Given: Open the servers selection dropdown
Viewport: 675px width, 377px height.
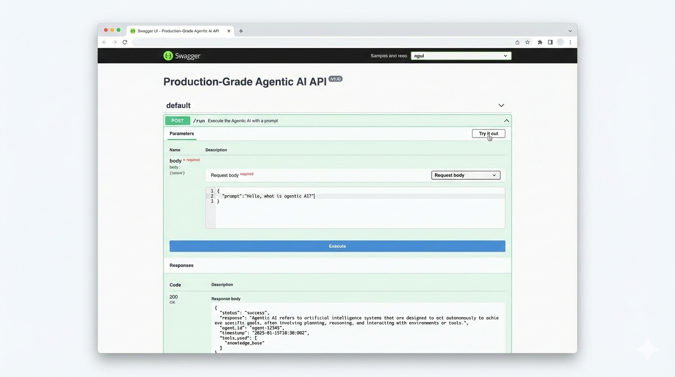Looking at the screenshot, I should (x=460, y=55).
